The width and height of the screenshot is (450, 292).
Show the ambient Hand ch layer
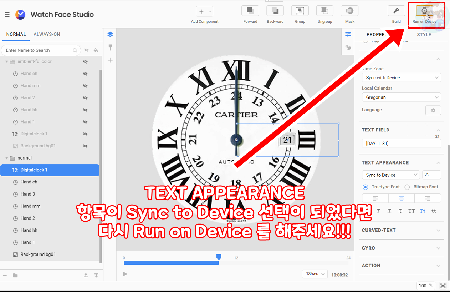85,74
